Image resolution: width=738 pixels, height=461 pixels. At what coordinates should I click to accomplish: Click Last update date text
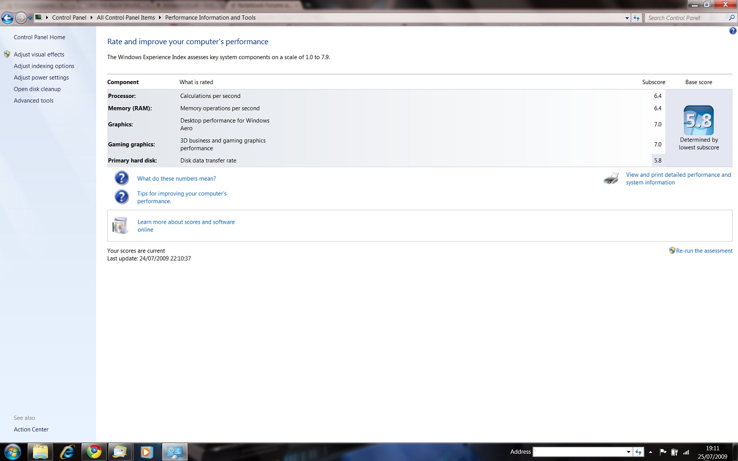pos(149,258)
